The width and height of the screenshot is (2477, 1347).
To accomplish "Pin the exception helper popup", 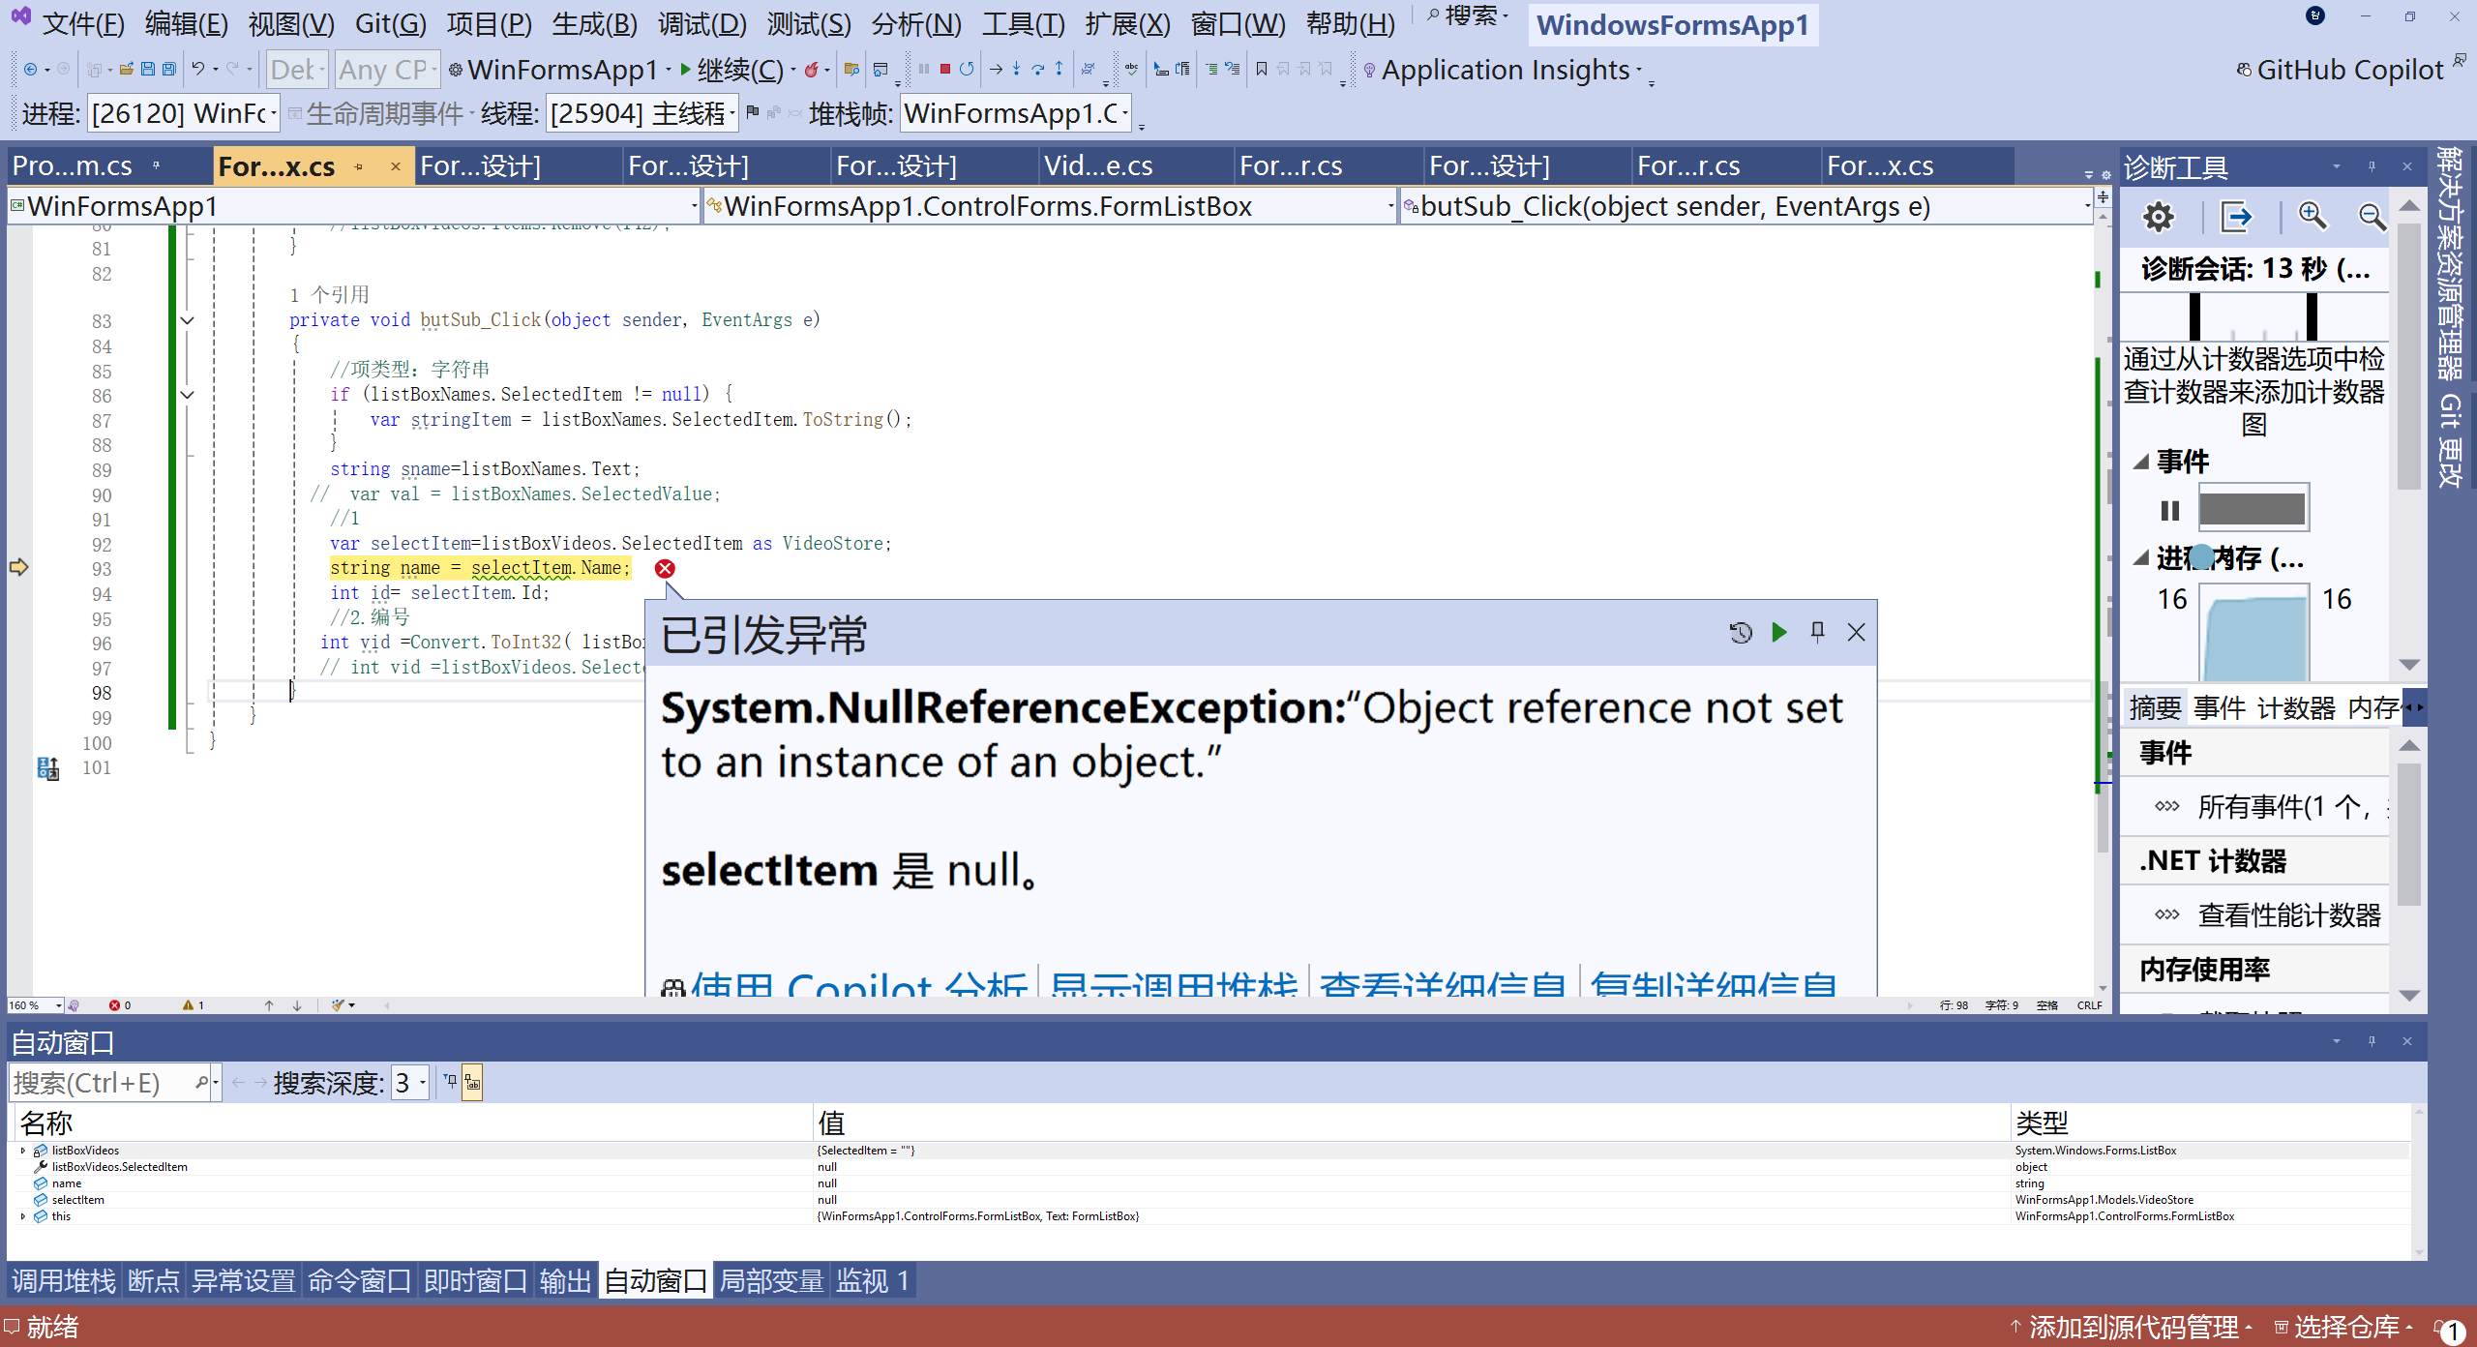I will click(x=1817, y=633).
